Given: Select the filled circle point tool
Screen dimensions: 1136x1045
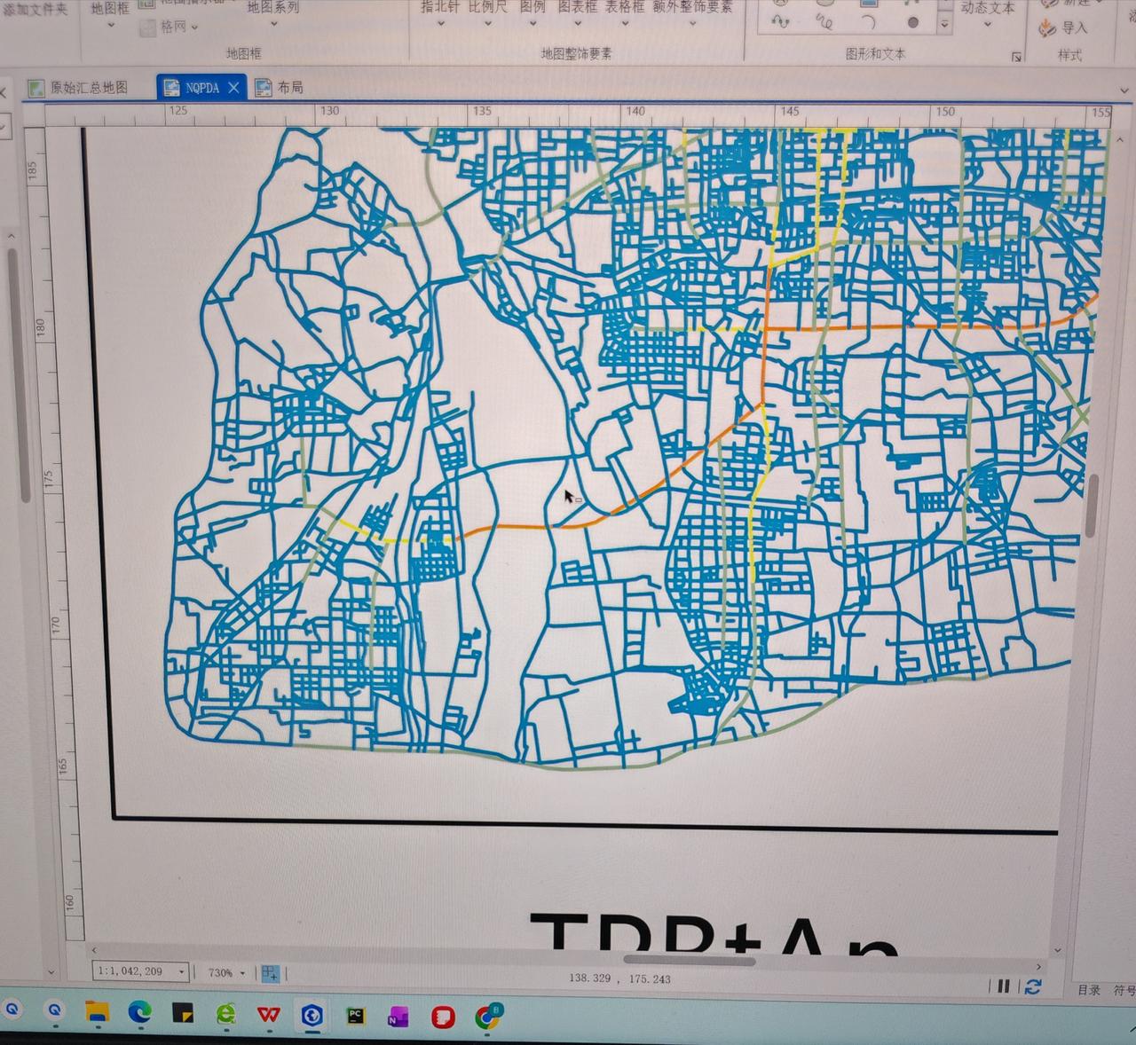Looking at the screenshot, I should point(912,22).
